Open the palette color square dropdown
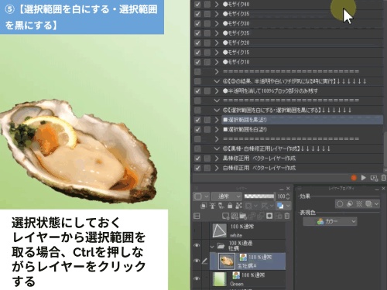387x290 pixels. pos(201,196)
